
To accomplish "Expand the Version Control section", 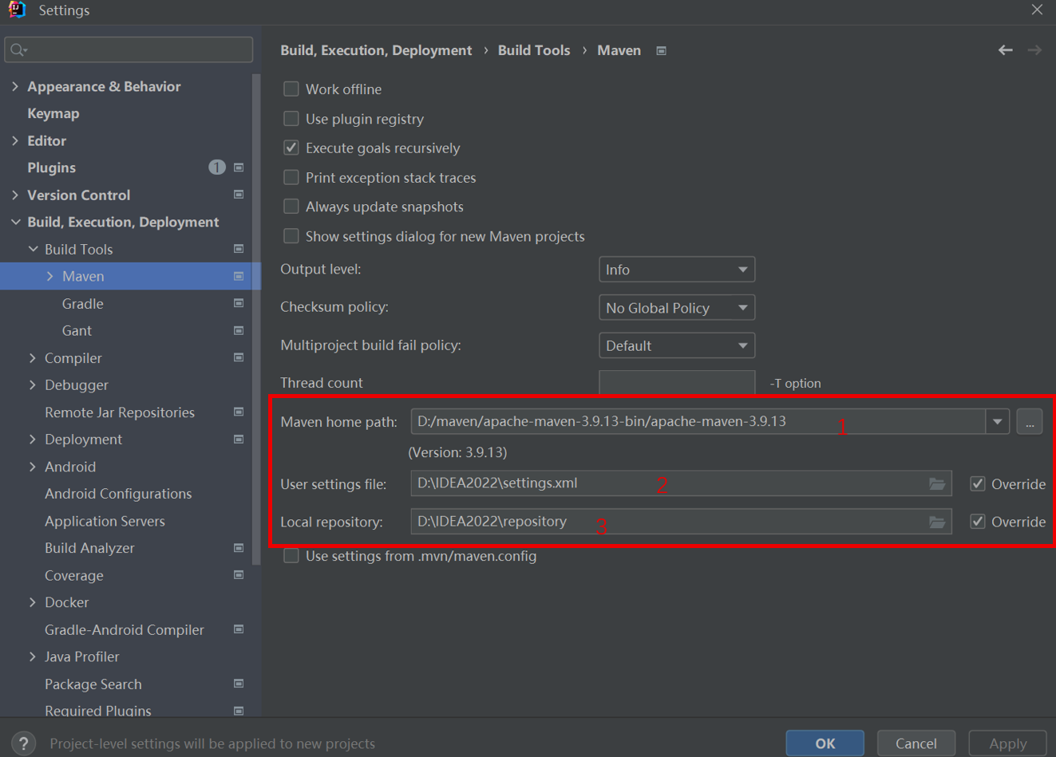I will [x=15, y=195].
